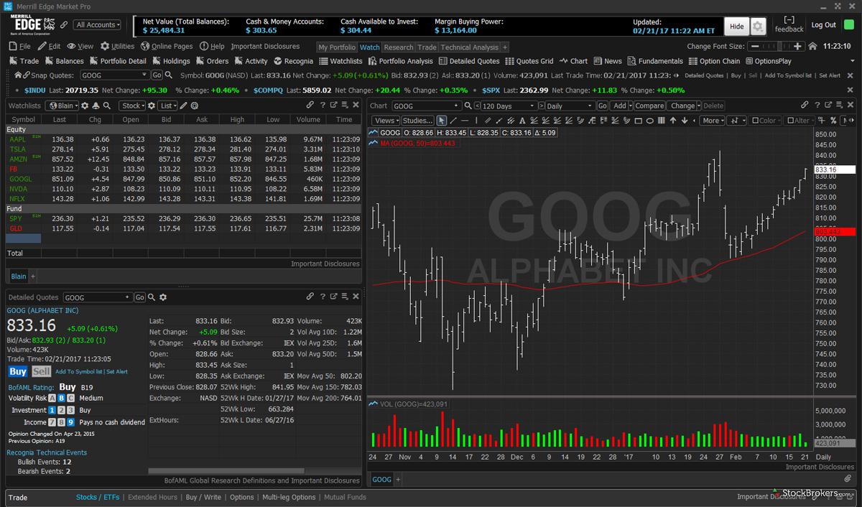The width and height of the screenshot is (862, 507).
Task: Open settings gear in Detailed Quotes panel
Action: 163,297
